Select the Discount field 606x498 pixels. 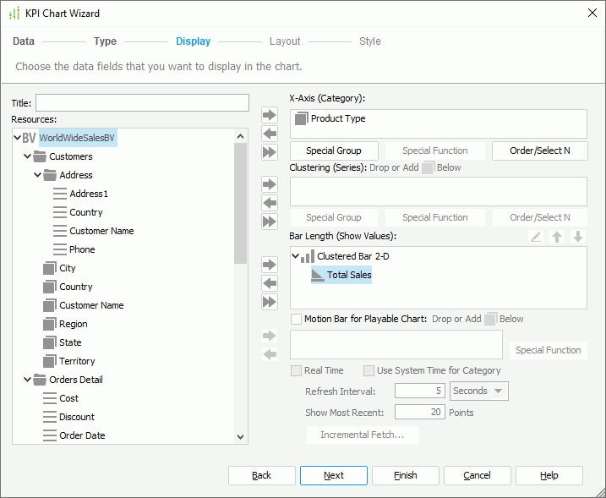77,417
